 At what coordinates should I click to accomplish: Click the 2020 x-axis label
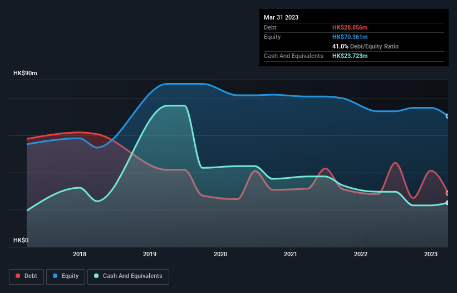click(x=220, y=254)
